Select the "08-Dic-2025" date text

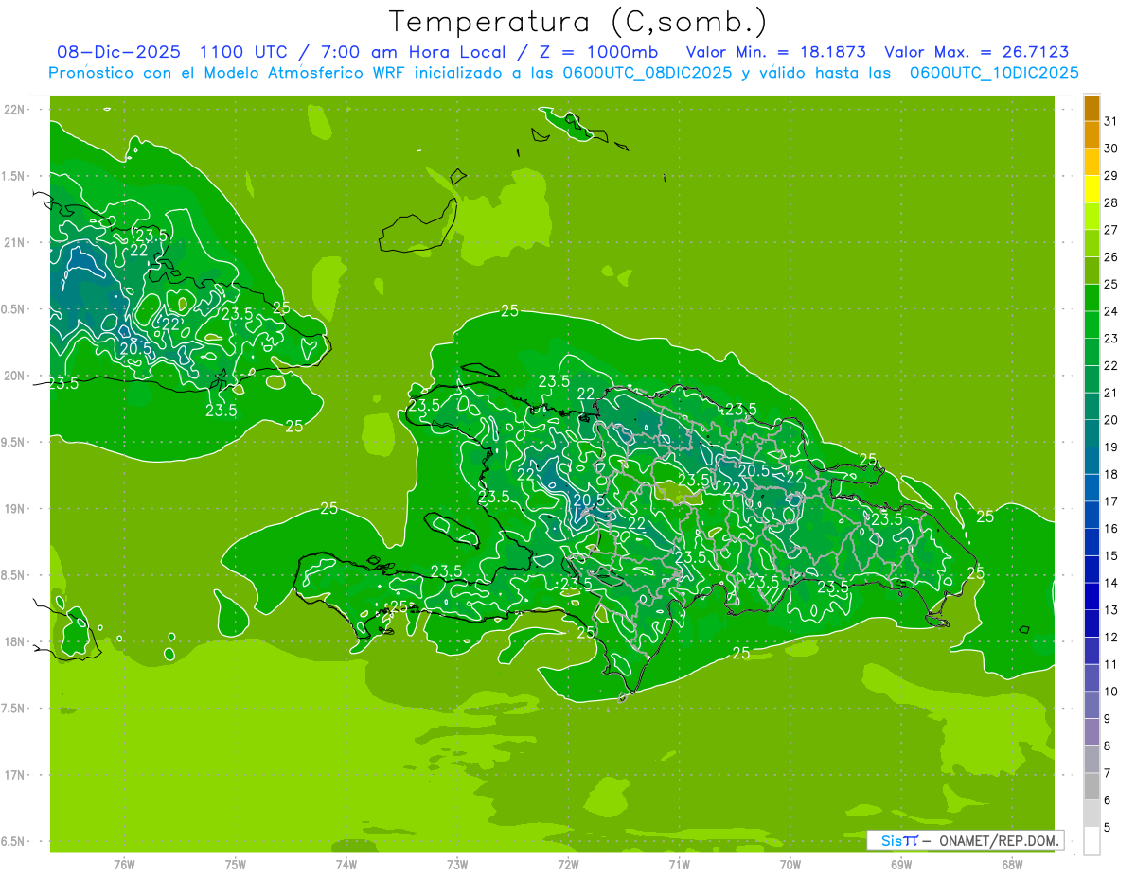tap(118, 52)
